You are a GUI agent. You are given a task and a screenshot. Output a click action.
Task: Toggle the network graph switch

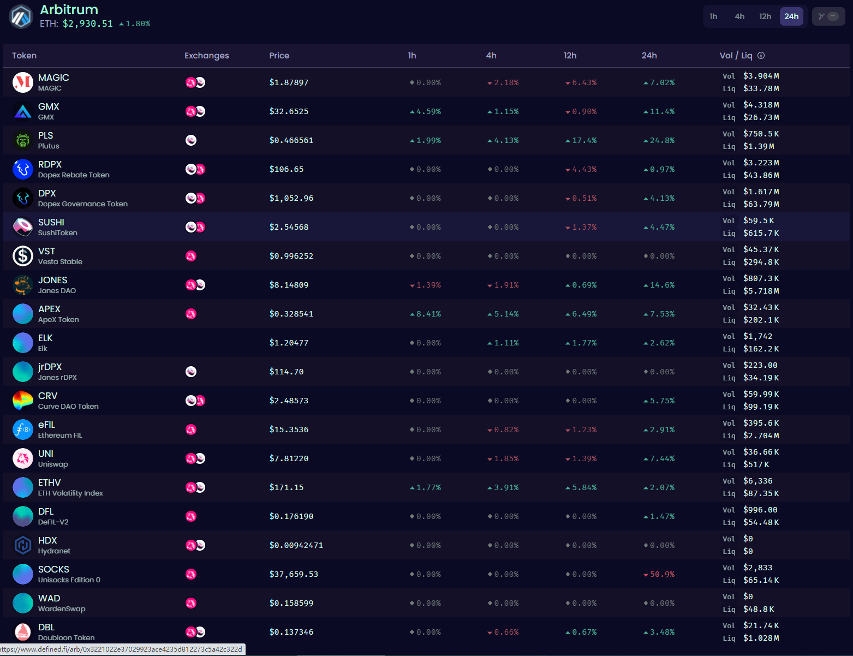(828, 16)
